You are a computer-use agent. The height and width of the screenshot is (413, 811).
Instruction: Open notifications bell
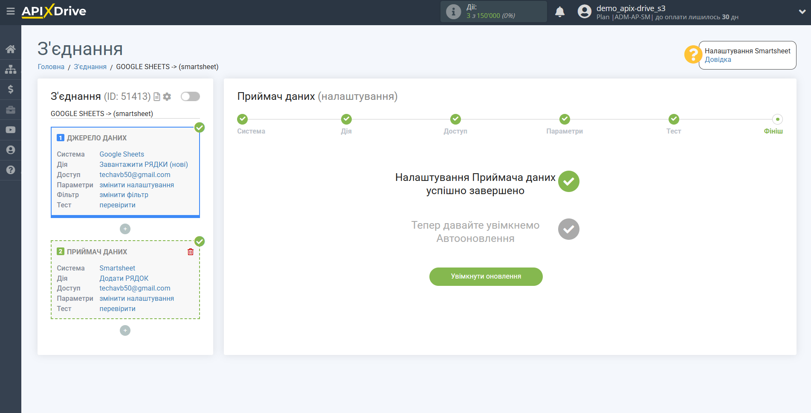pyautogui.click(x=560, y=12)
